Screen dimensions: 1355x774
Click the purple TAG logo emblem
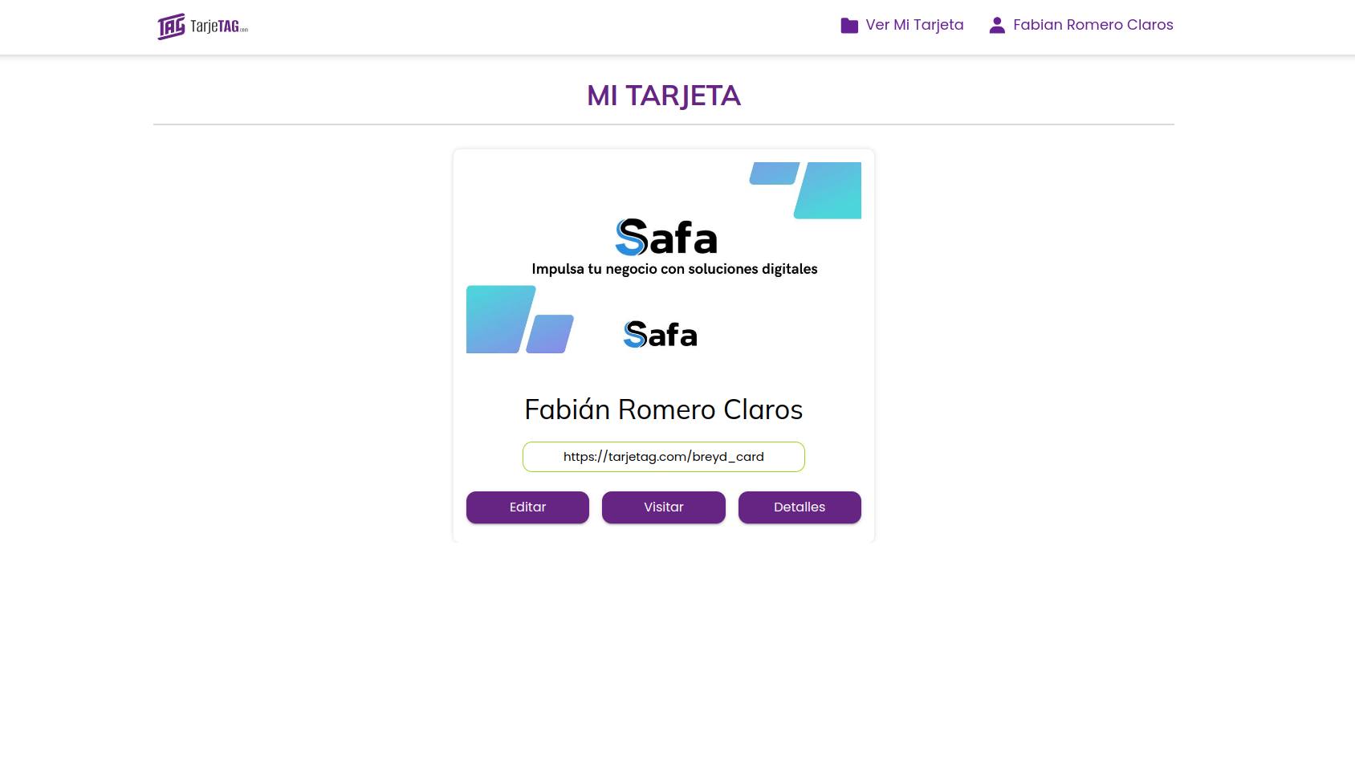point(171,26)
